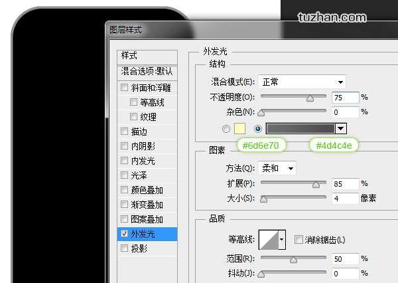This screenshot has width=398, height=283.
Task: Expand the 等高线 contour picker arrow
Action: click(x=282, y=240)
